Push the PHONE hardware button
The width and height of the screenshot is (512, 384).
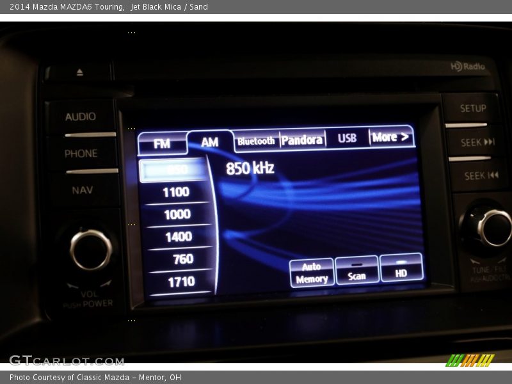81,154
